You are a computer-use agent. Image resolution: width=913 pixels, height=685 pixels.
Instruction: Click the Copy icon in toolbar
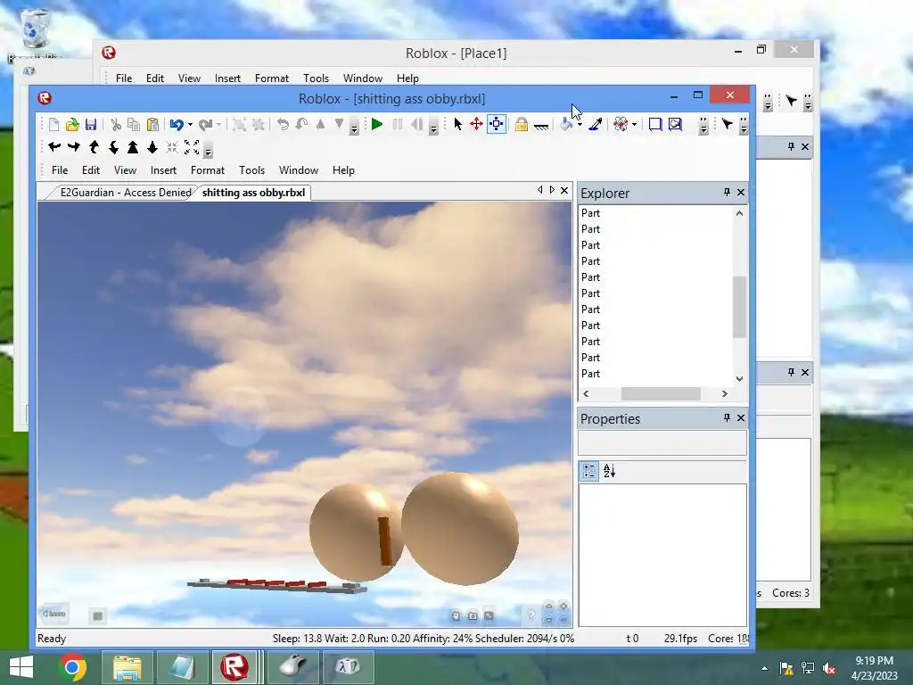tap(134, 124)
